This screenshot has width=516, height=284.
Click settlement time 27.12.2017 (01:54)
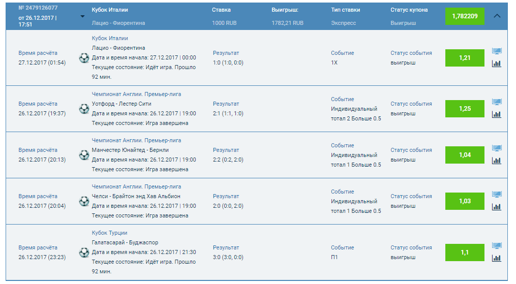[42, 63]
